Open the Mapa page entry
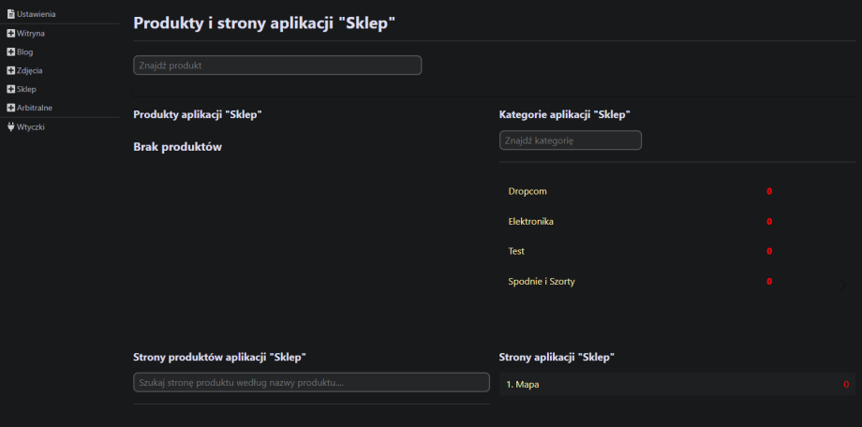The image size is (862, 427). tap(527, 385)
